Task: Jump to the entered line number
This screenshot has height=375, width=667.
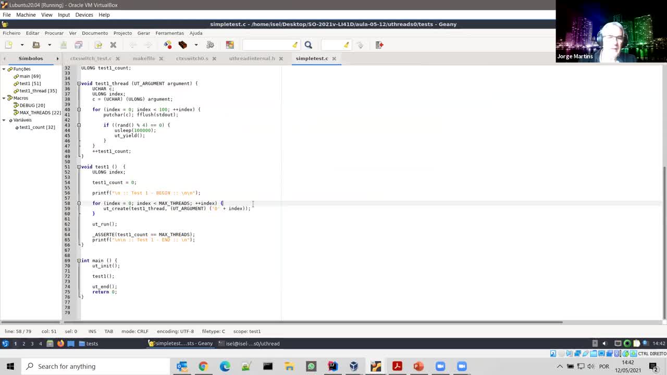Action: (x=360, y=45)
